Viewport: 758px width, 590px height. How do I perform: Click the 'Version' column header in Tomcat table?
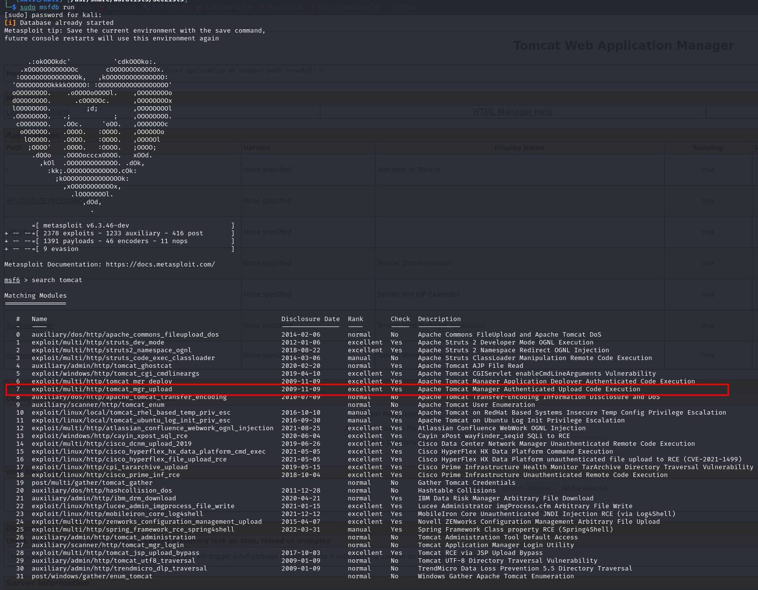257,148
